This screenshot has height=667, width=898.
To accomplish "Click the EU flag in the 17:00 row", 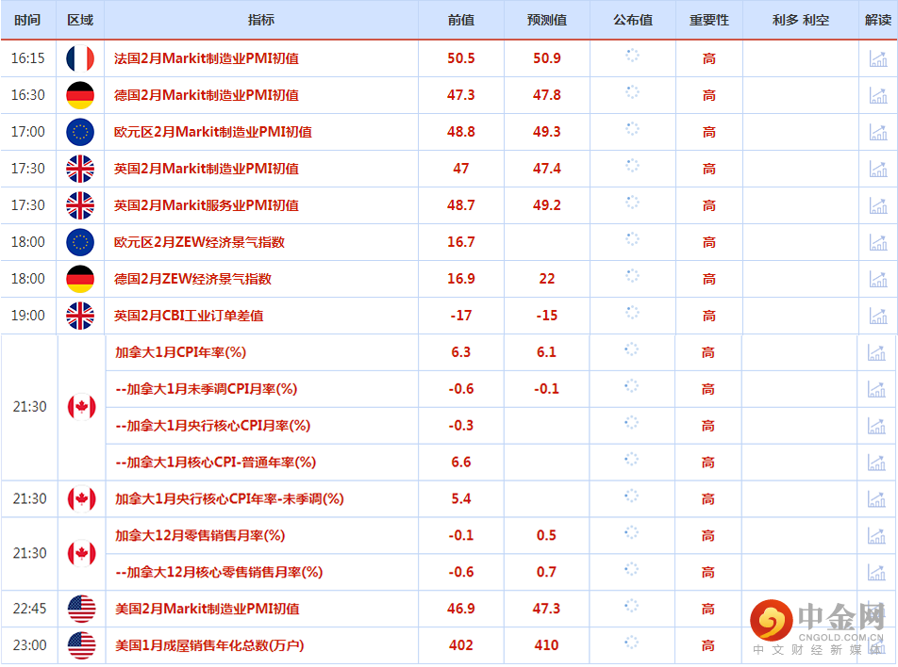I will (x=80, y=132).
